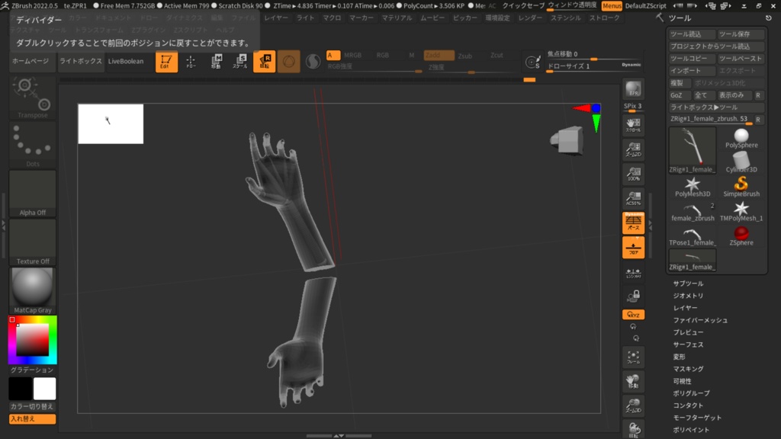The image size is (781, 439).
Task: Open the Transpose brush selector
Action: click(x=32, y=98)
